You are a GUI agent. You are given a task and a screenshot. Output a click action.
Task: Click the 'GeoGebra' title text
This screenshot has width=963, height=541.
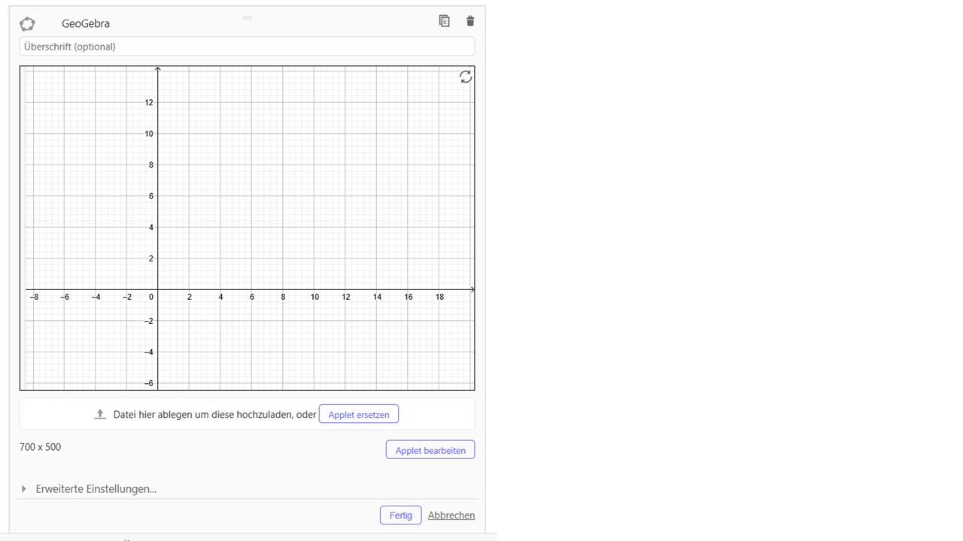pos(86,23)
